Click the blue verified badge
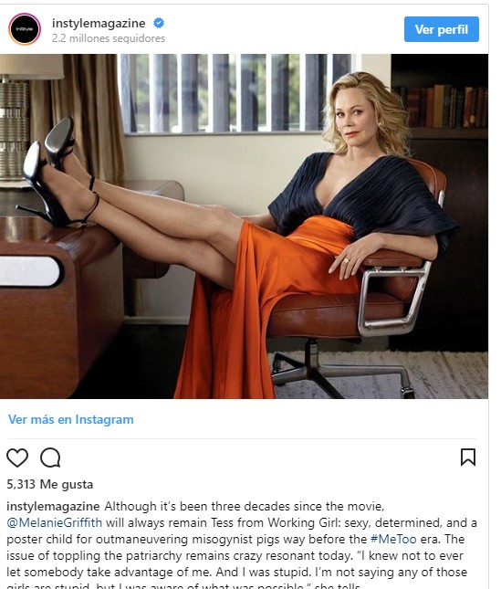 pyautogui.click(x=159, y=23)
